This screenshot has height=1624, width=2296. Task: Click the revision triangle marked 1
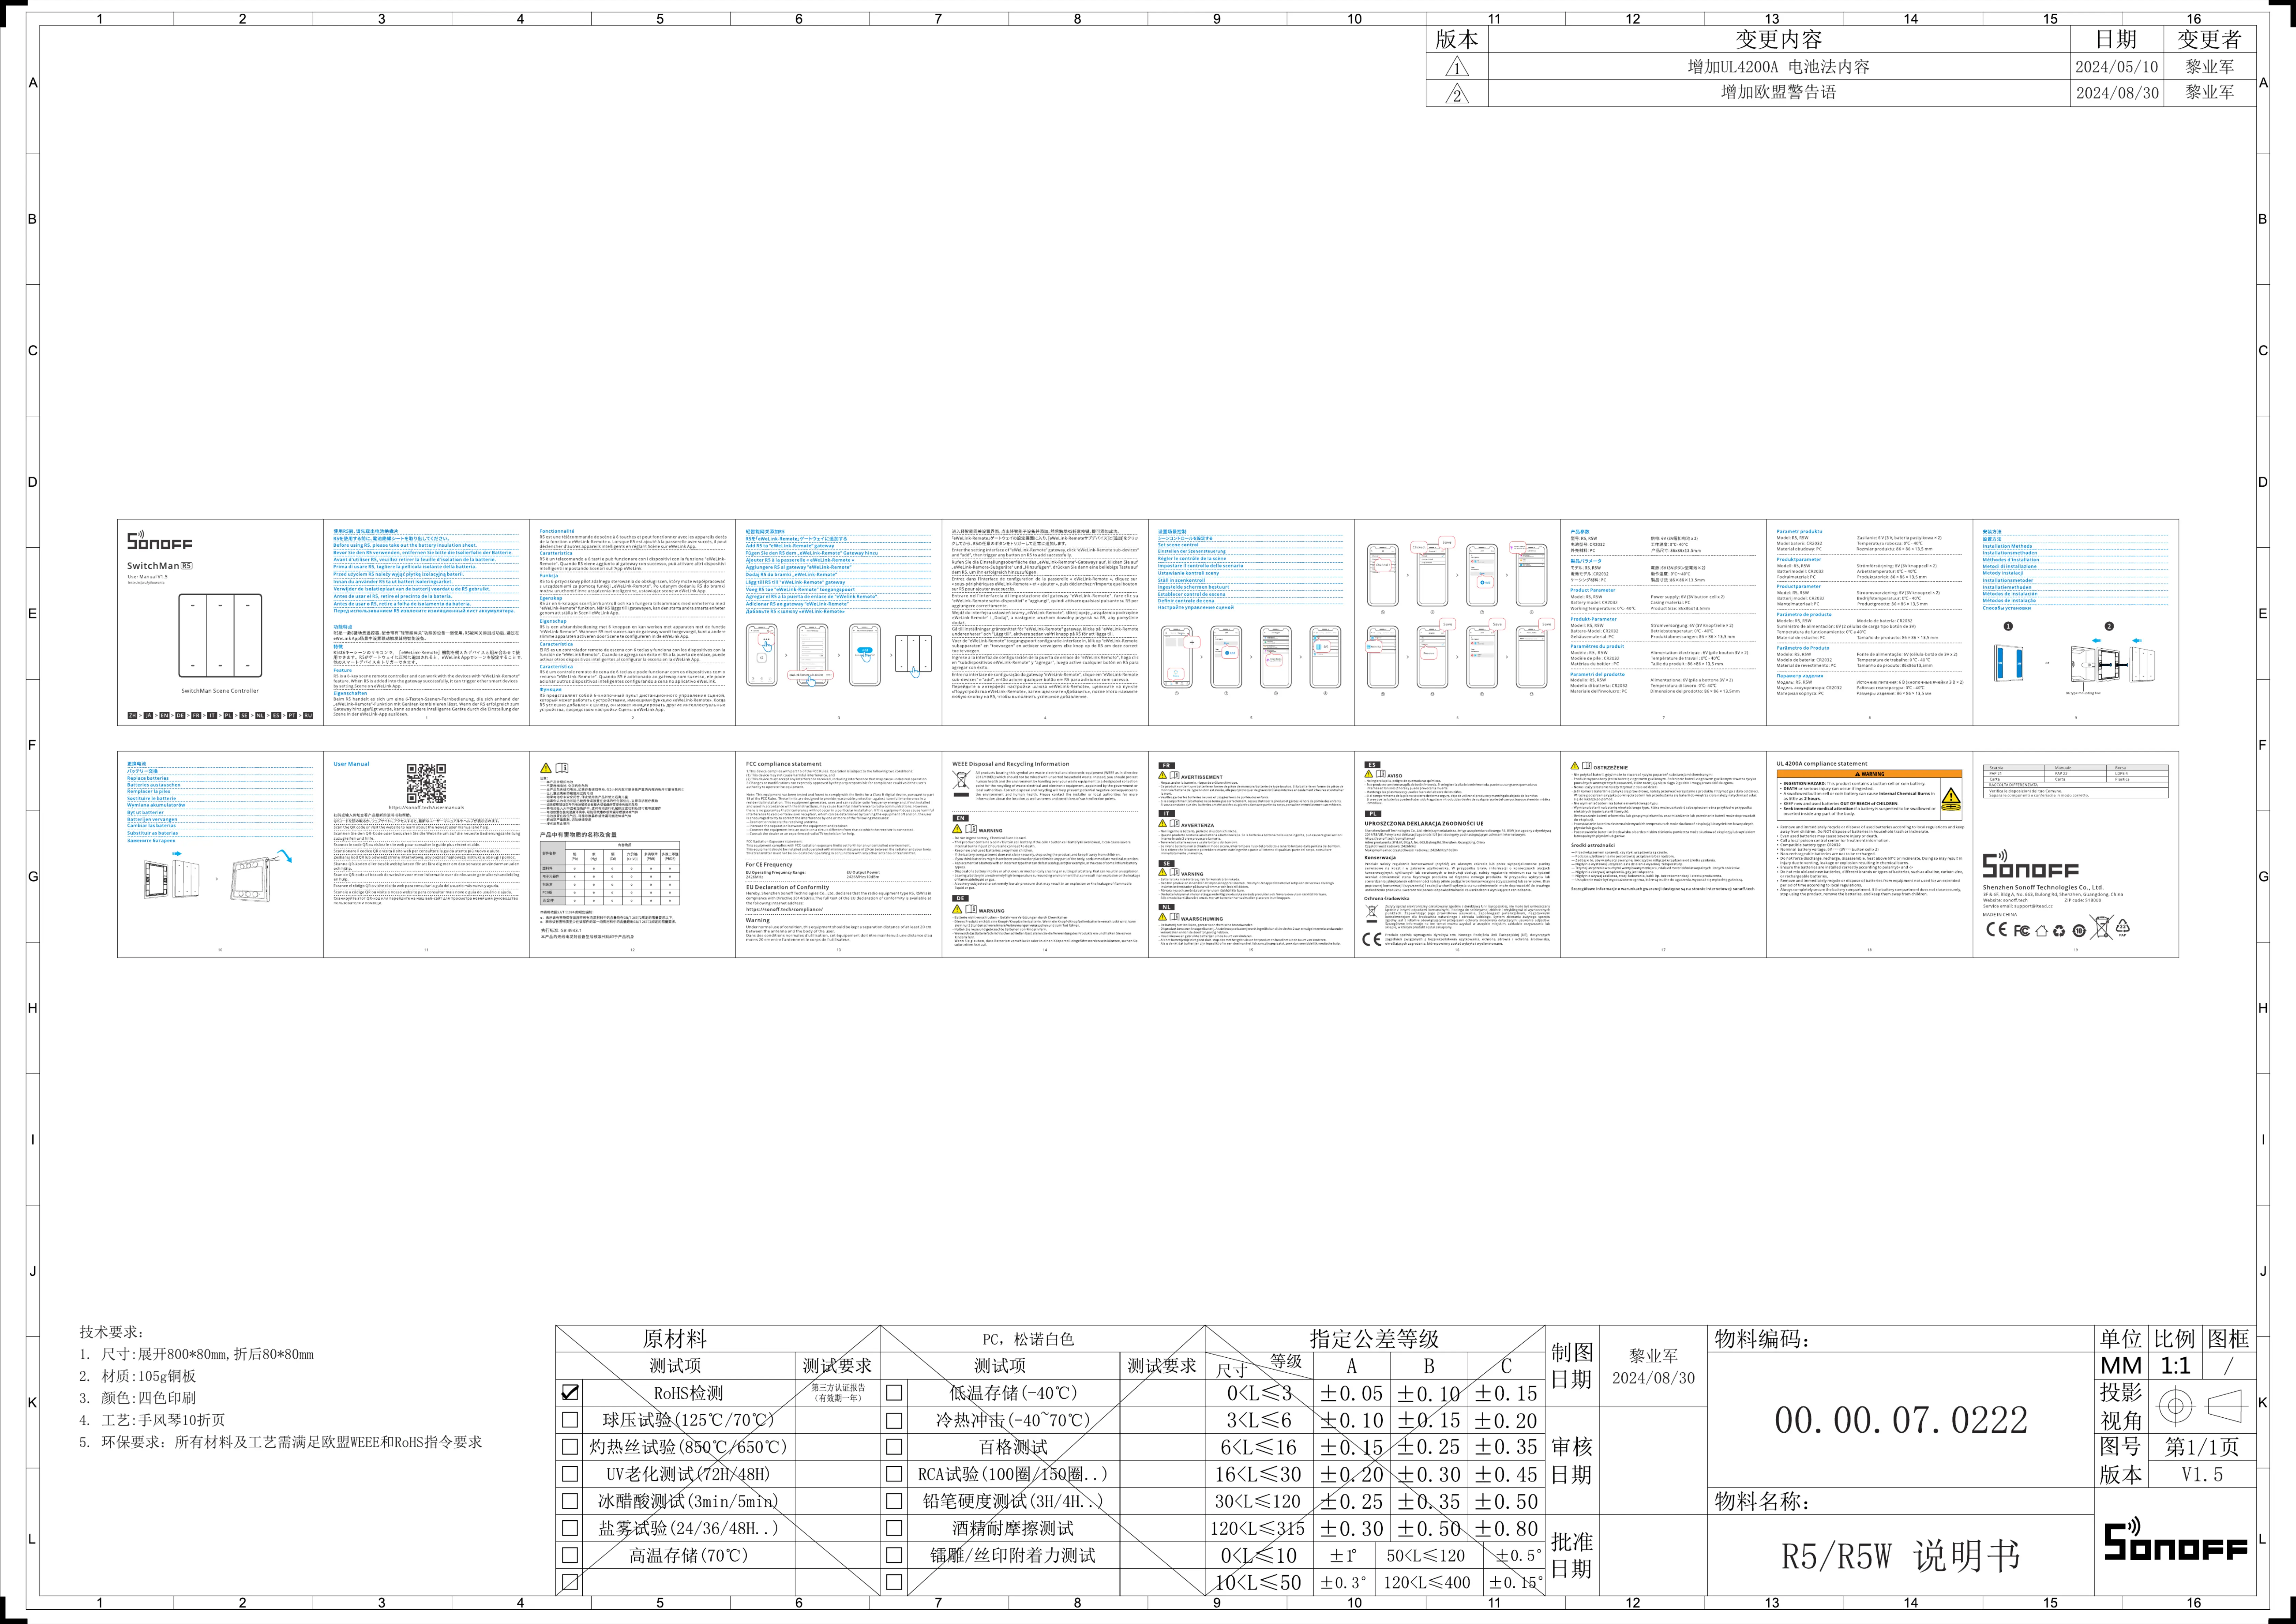pyautogui.click(x=1457, y=67)
